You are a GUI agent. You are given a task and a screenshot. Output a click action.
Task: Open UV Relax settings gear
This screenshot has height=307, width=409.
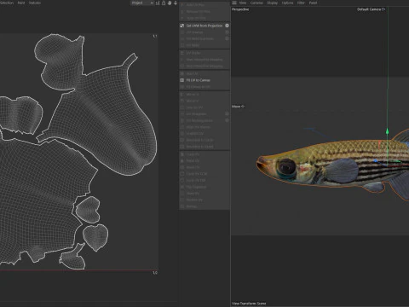(227, 38)
